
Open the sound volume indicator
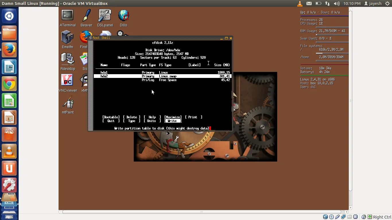point(337,3)
